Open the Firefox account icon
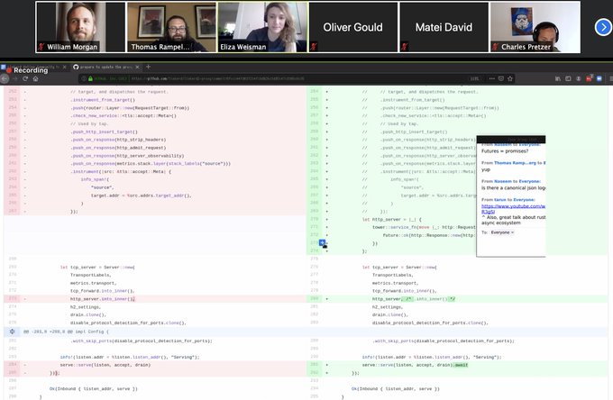 [x=579, y=79]
